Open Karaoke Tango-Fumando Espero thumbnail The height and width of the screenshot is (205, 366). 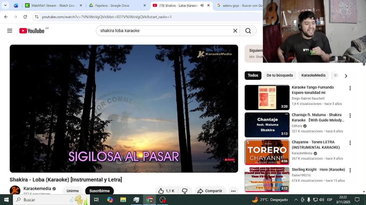point(267,97)
